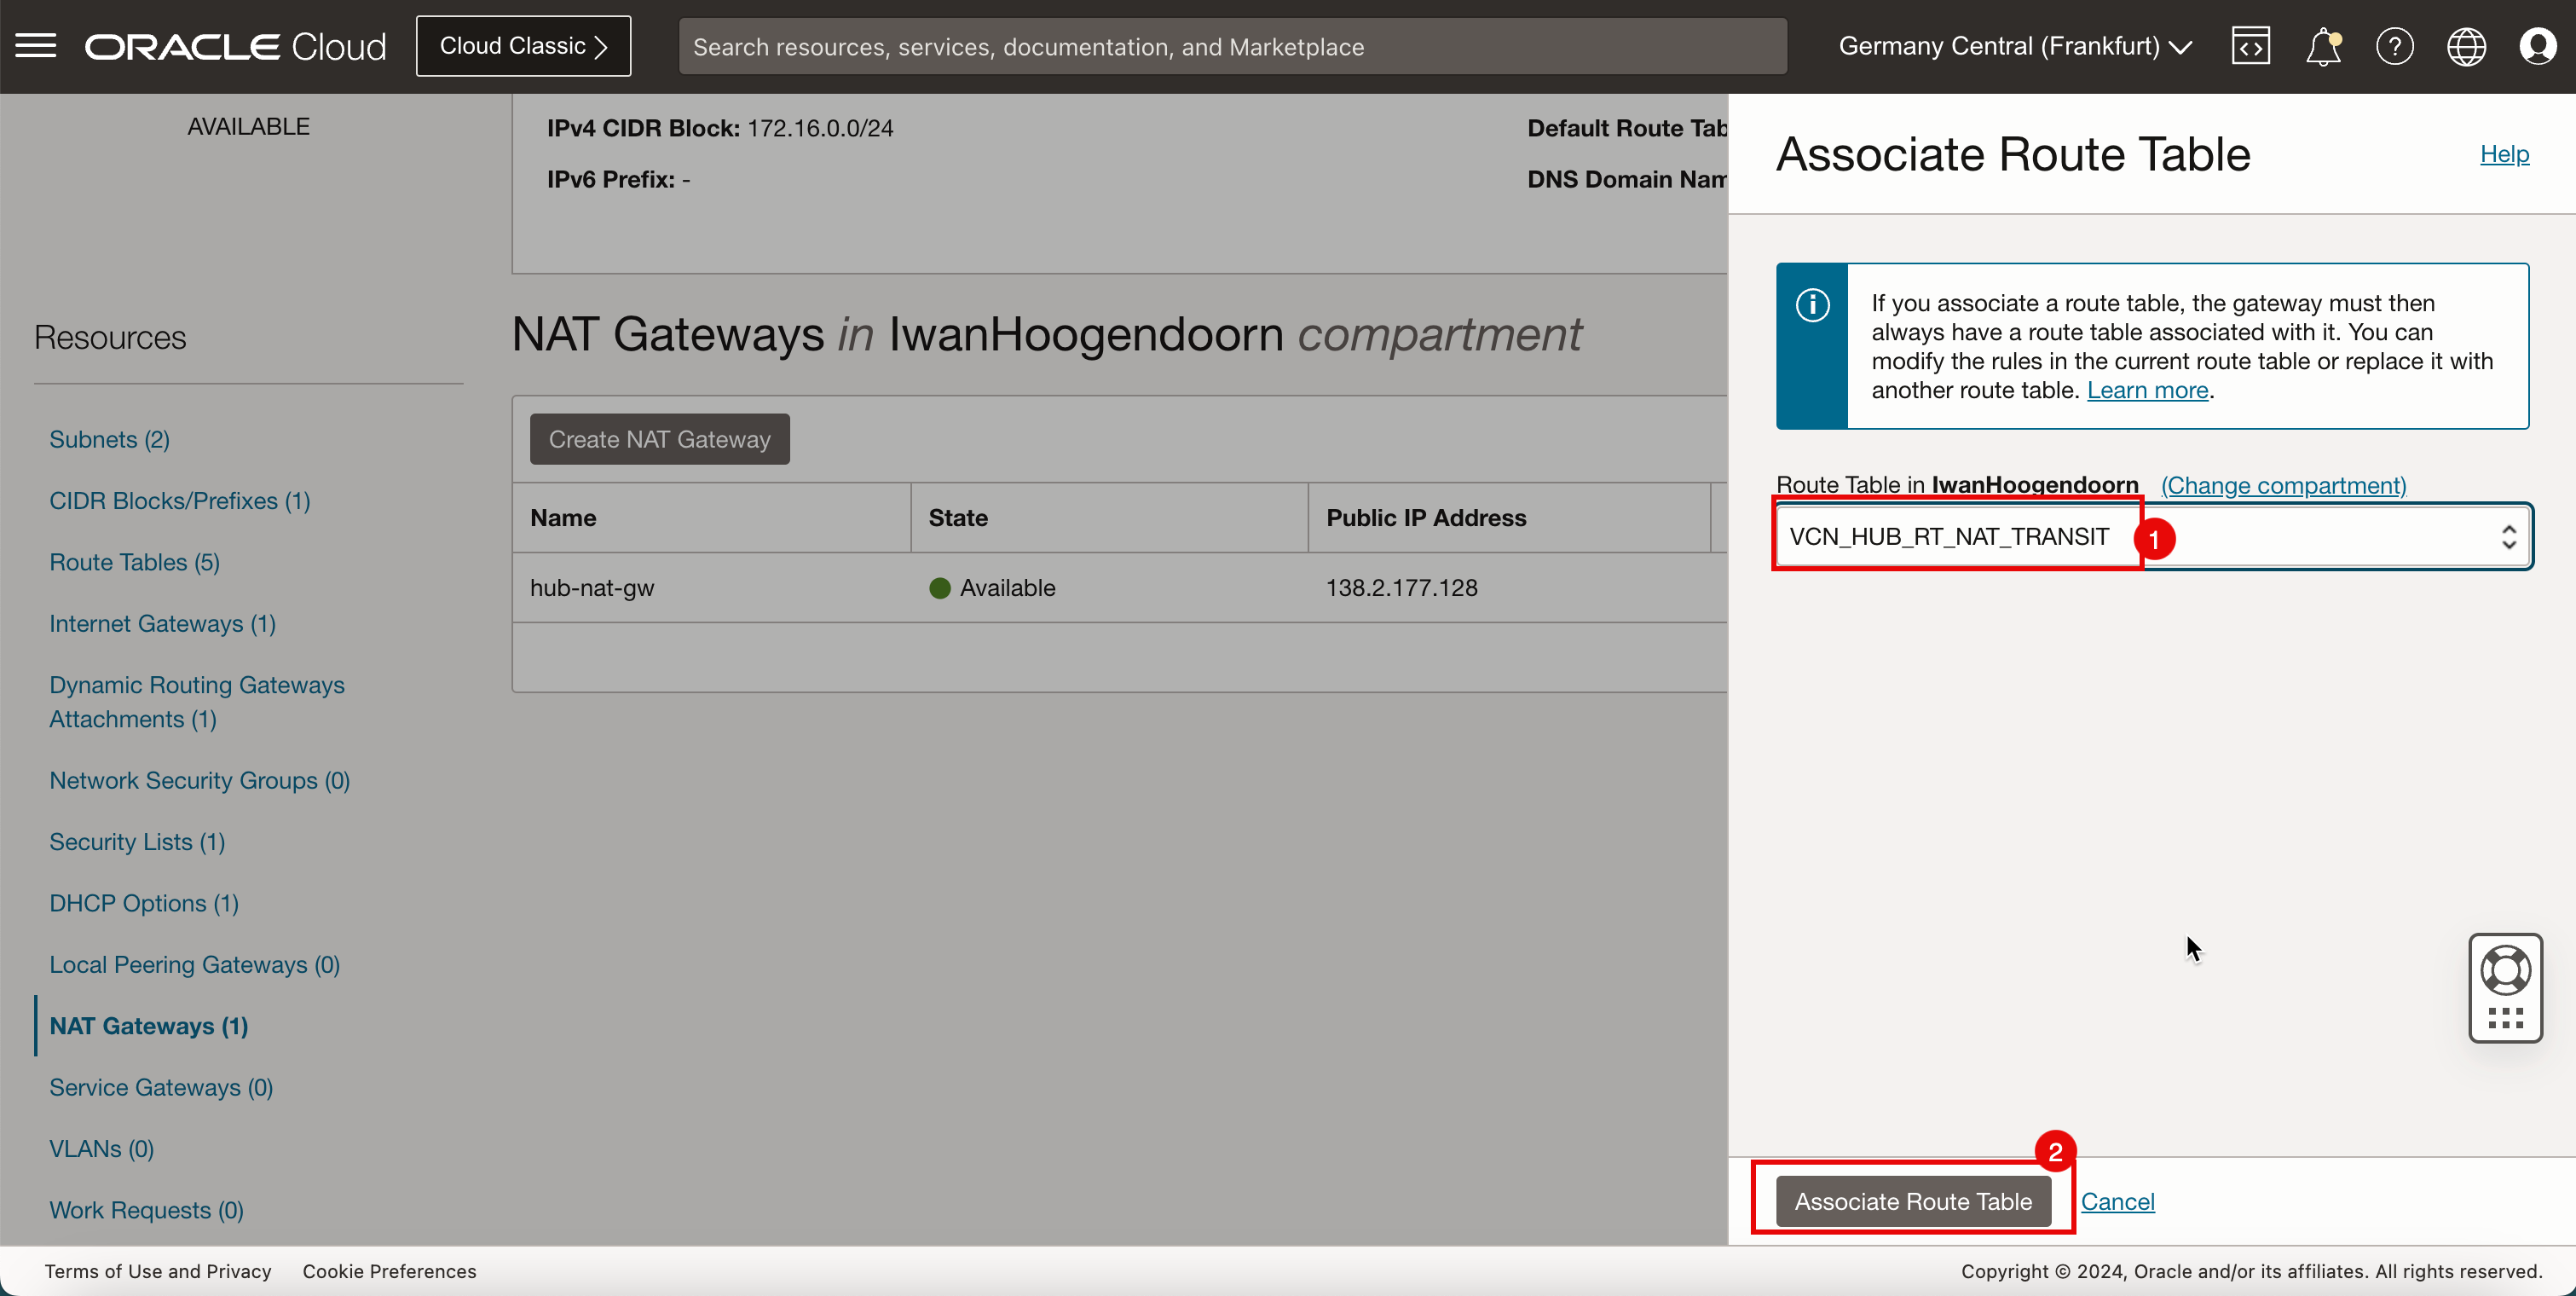
Task: Open the hamburger navigation menu
Action: [x=36, y=46]
